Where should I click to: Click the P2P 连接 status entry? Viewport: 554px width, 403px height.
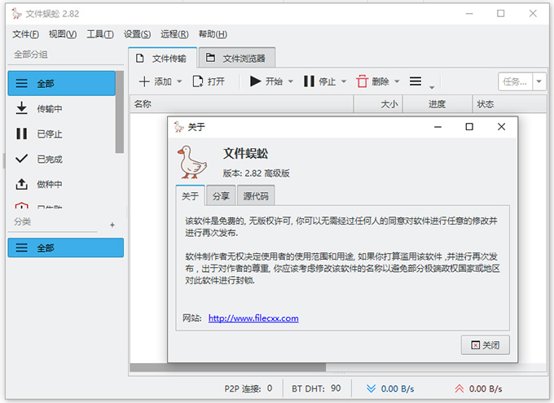coord(248,388)
